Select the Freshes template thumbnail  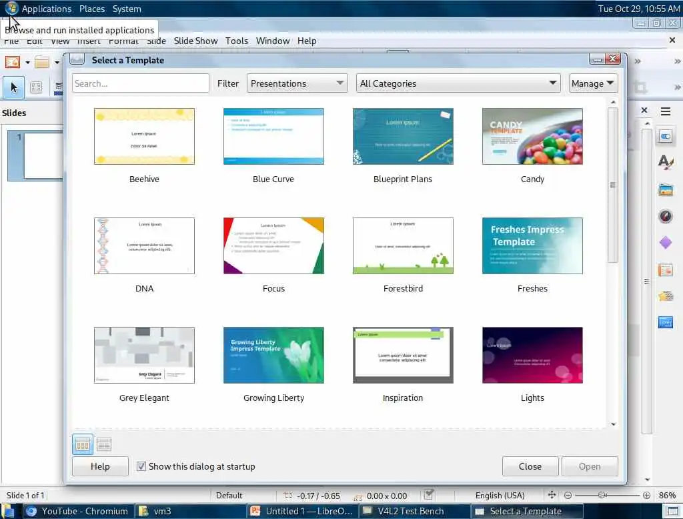(532, 245)
